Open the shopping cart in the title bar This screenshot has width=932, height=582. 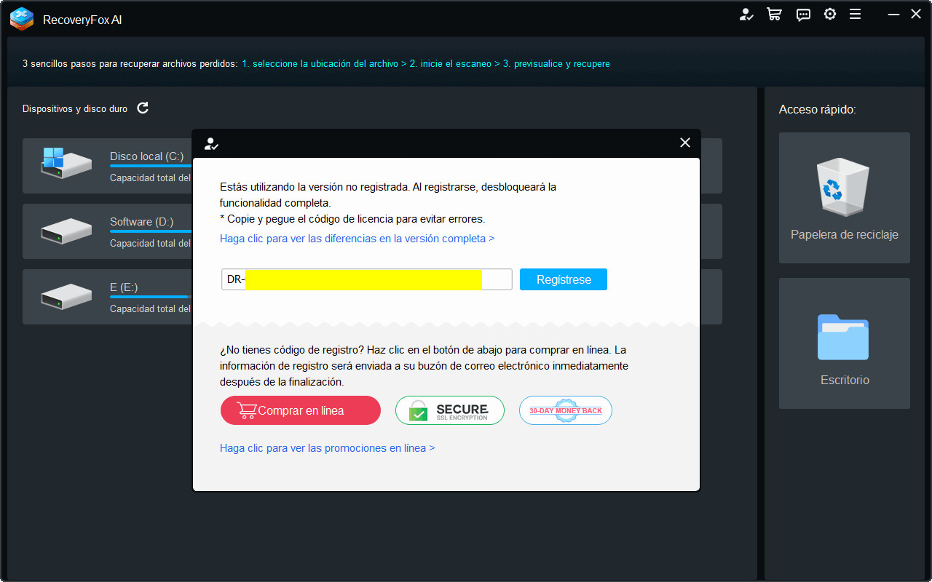[x=774, y=14]
